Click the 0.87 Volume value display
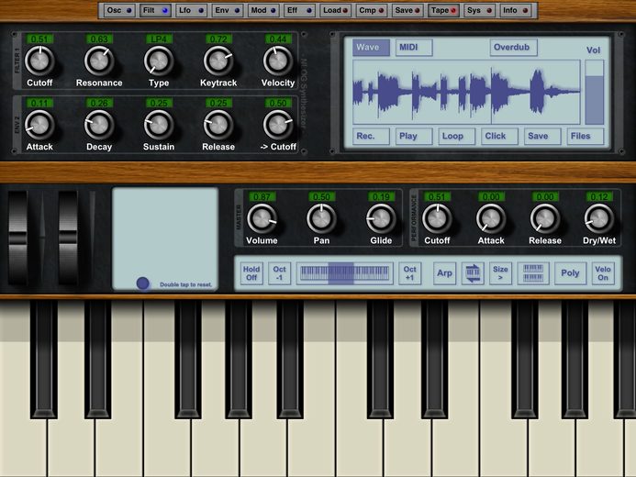This screenshot has width=636, height=477. [x=262, y=197]
